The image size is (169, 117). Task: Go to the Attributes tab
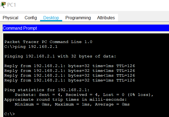coord(106,18)
